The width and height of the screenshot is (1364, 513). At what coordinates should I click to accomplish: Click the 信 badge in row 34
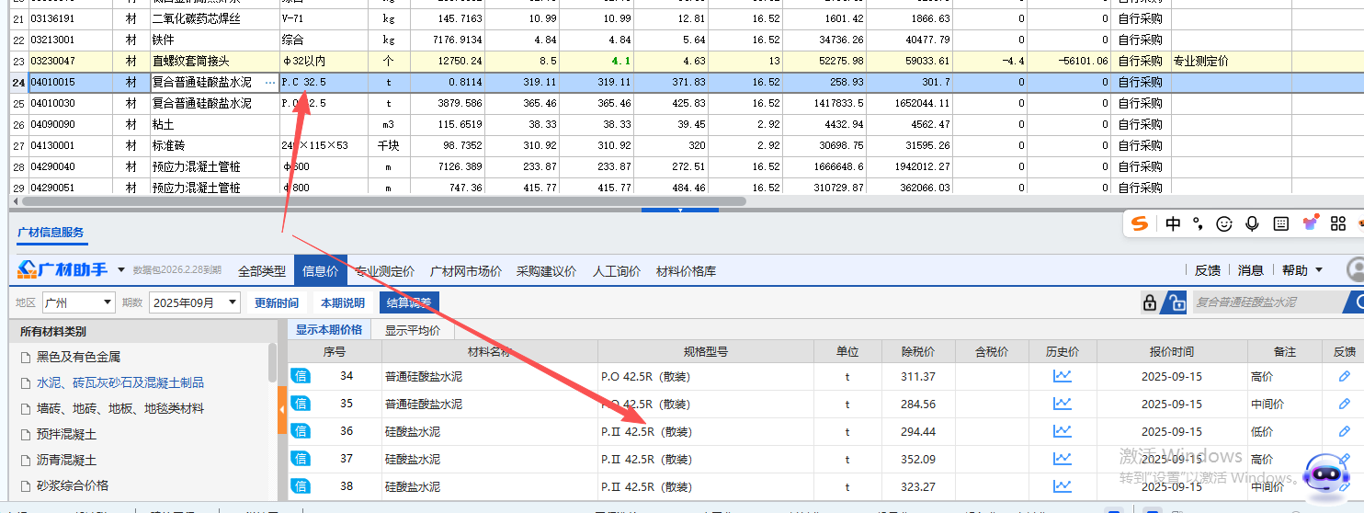tap(301, 376)
